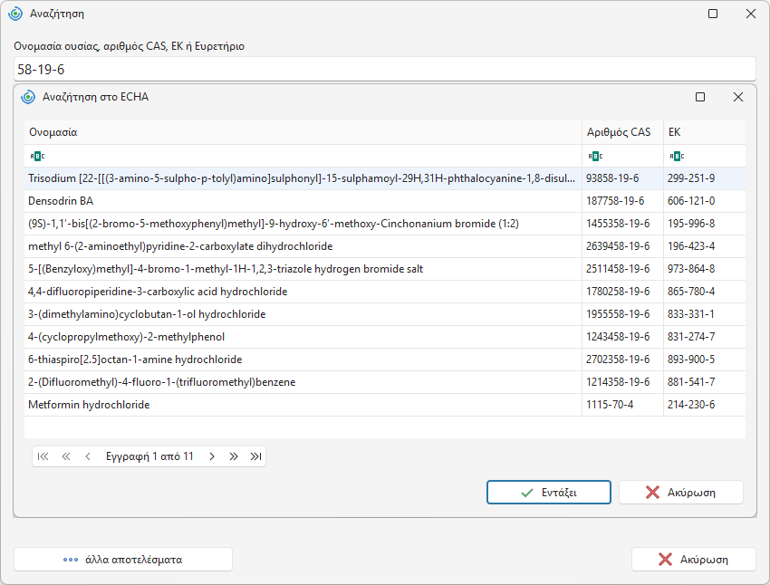The height and width of the screenshot is (585, 770).
Task: Sort by Ονομασία column header
Action: [303, 132]
